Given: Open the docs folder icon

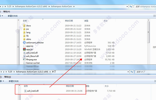Looking at the screenshot, I should [24, 26].
